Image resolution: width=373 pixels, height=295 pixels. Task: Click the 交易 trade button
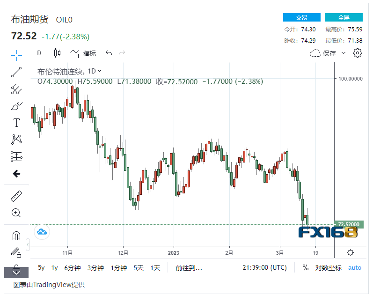(301, 17)
